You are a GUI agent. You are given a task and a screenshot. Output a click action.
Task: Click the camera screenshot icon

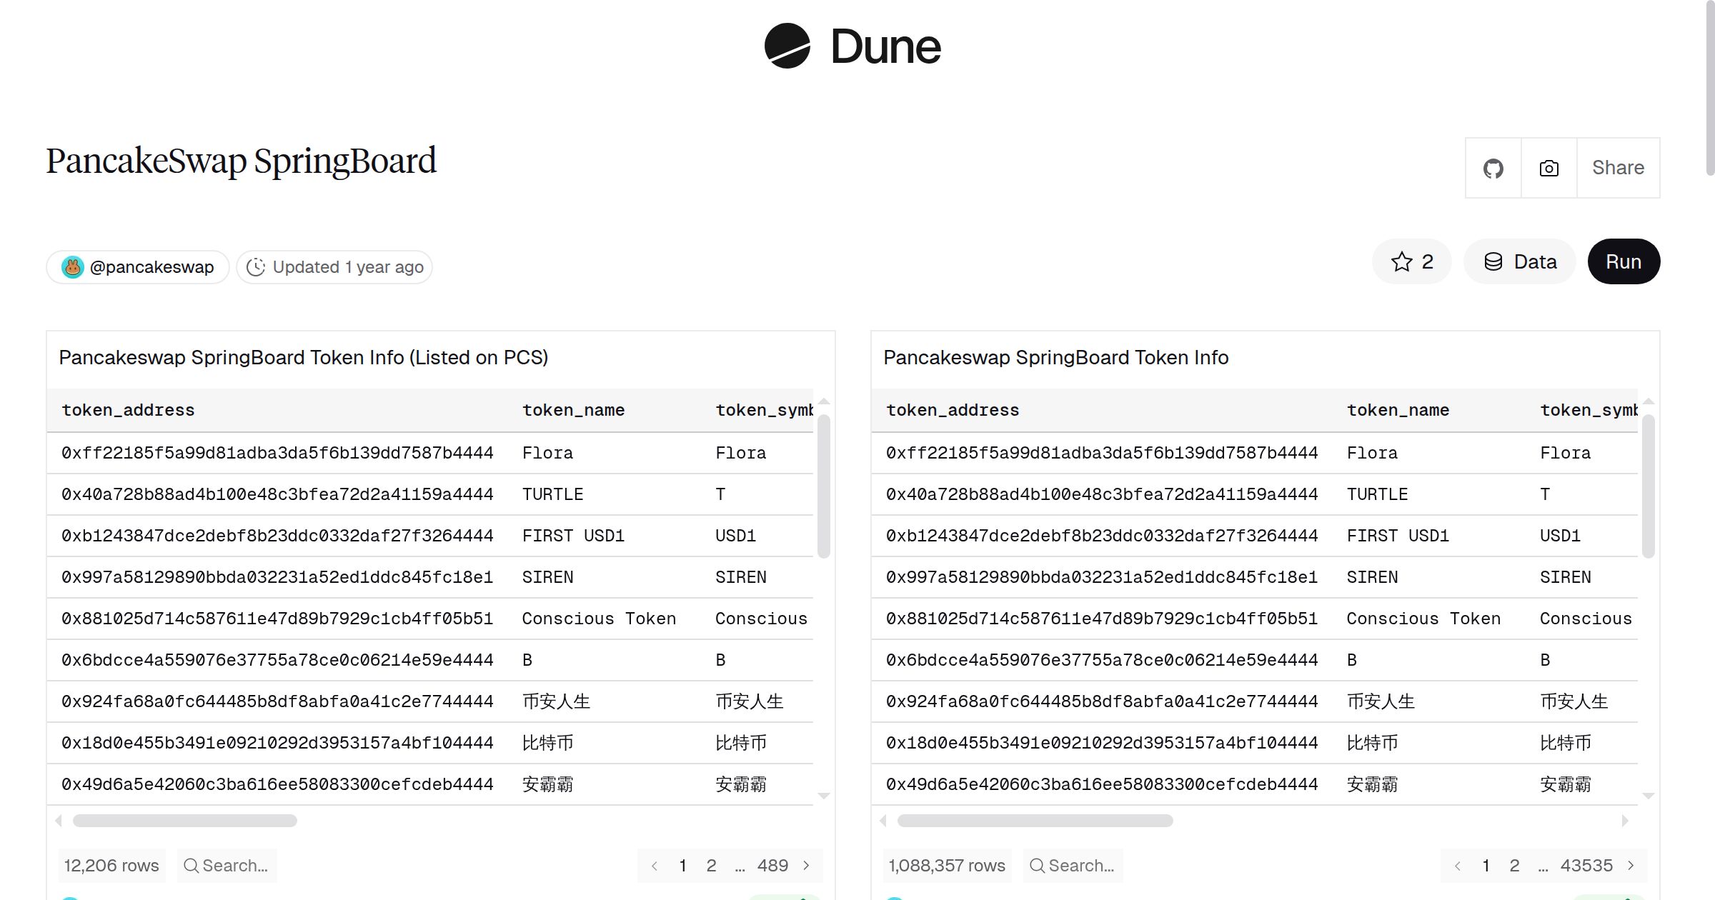point(1548,167)
